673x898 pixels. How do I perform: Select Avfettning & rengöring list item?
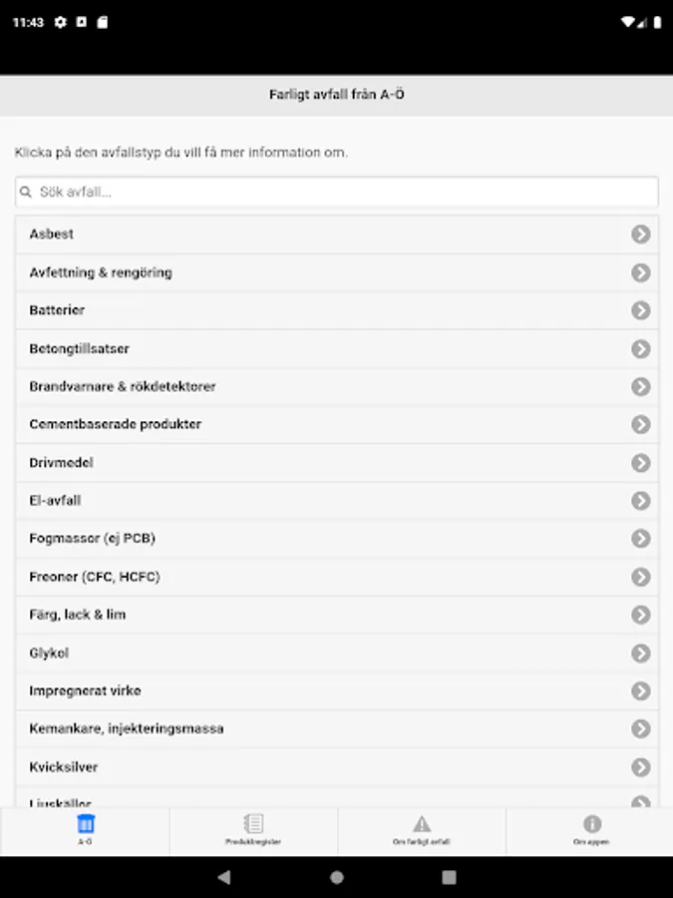[100, 272]
